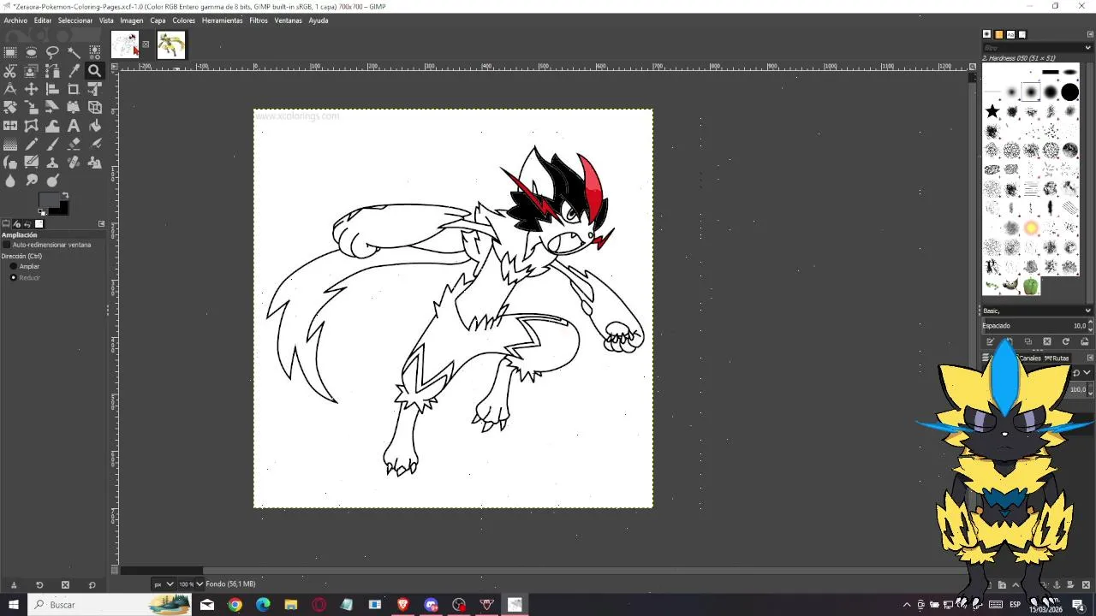Open the Colores menu
The image size is (1096, 616).
pos(184,20)
